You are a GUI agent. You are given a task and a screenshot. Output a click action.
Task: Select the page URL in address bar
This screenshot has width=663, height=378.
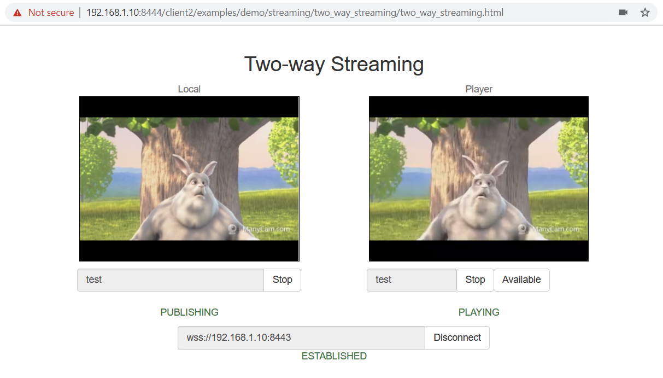(295, 13)
